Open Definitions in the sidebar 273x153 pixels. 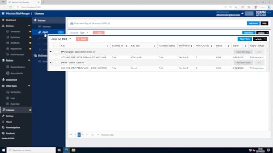(15, 37)
